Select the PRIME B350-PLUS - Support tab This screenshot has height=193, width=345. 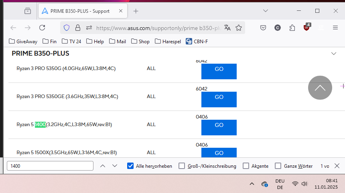(83, 11)
